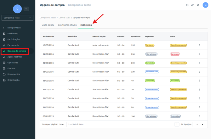Click the Cancelado status badge
Image resolution: width=211 pixels, height=139 pixels.
point(175,54)
